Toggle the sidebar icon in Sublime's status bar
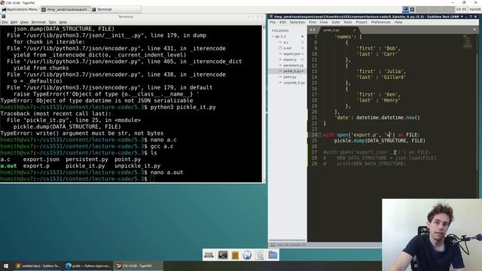Viewport: 482px width, 271px height. 273,245
